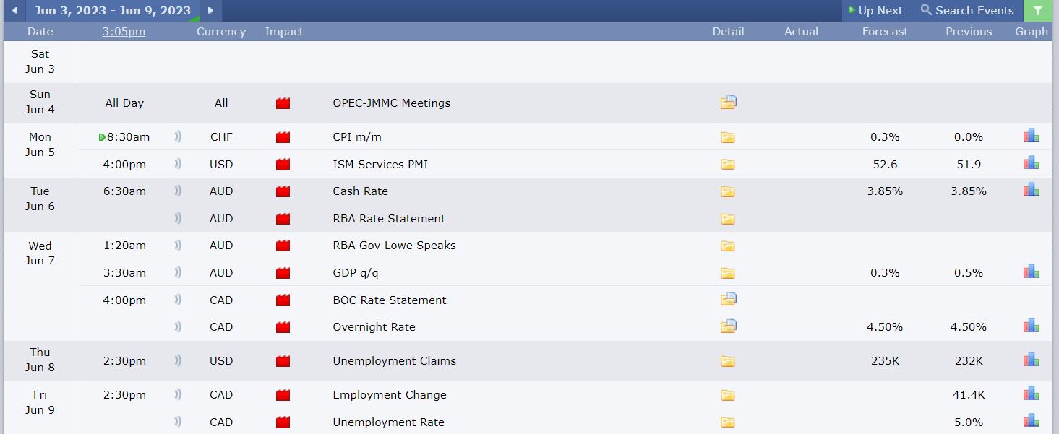This screenshot has width=1059, height=434.
Task: Toggle sound alert for RBA Gov Lowe Speaks
Action: (178, 246)
